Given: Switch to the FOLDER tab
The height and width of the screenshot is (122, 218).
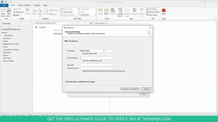Looking at the screenshot, I should [x=37, y=5].
